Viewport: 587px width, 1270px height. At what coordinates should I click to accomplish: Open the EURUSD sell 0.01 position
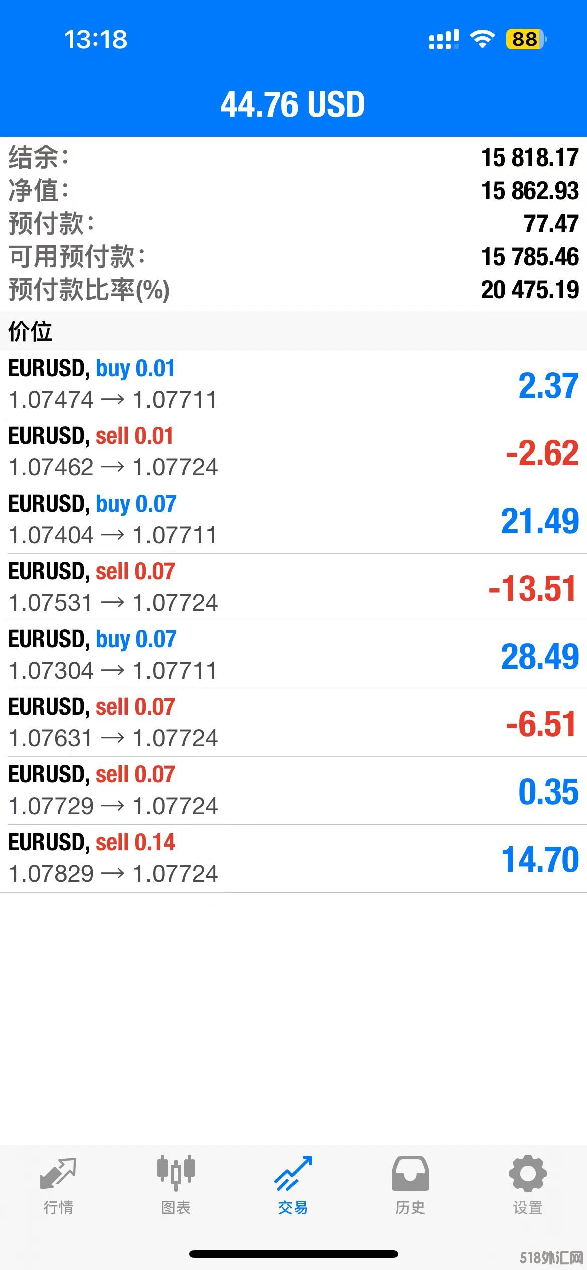tap(293, 452)
